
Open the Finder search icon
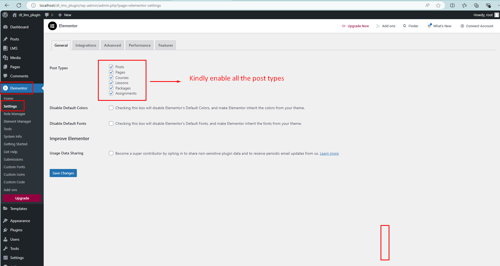pos(405,26)
